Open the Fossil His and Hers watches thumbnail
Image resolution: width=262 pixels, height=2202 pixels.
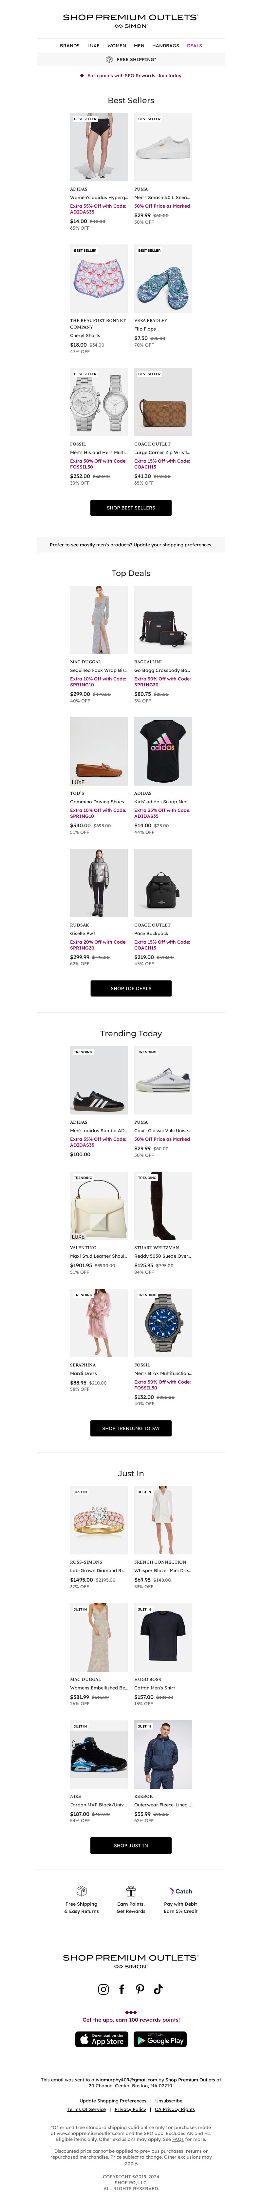point(99,402)
